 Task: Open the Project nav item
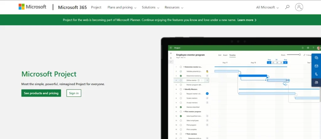tap(96, 7)
